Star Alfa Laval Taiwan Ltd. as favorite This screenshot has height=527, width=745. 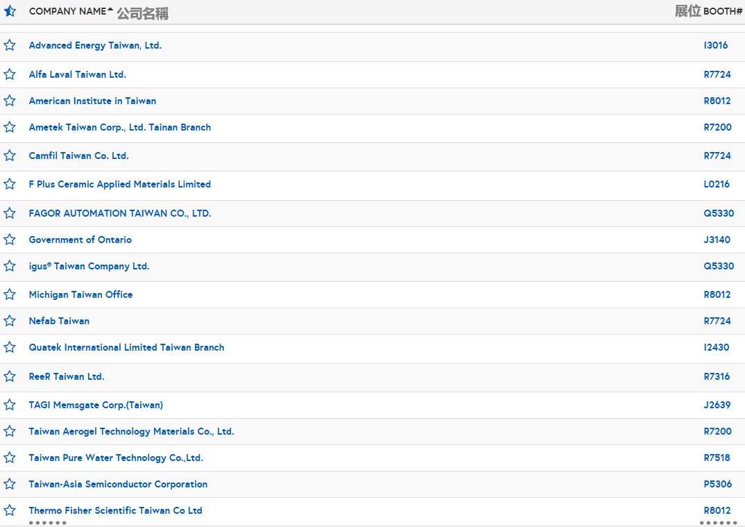click(10, 74)
